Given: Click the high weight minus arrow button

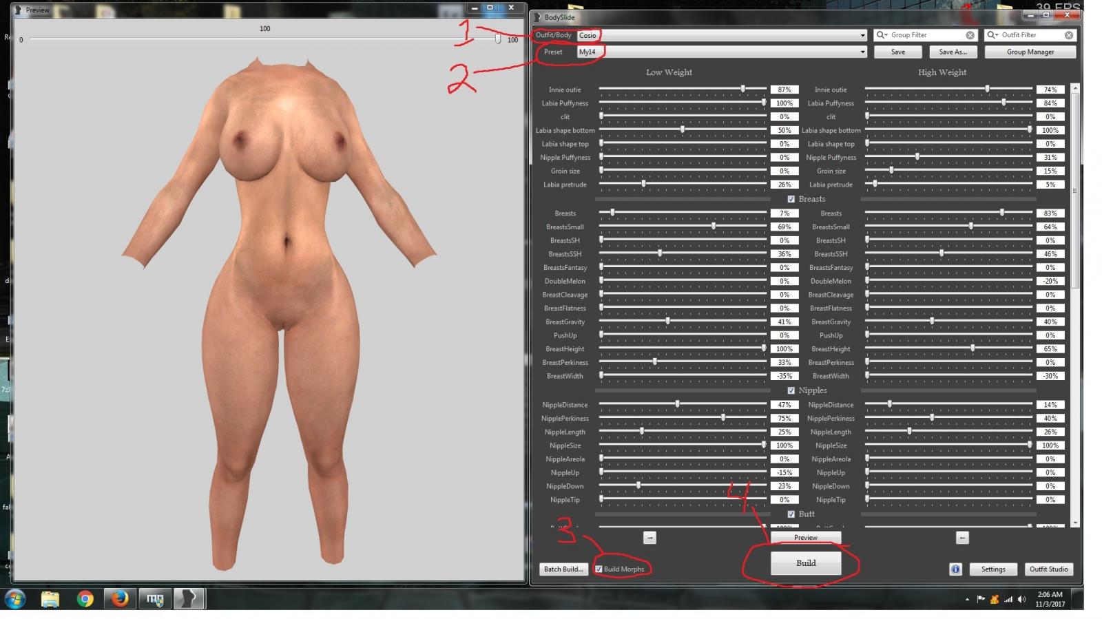Looking at the screenshot, I should click(962, 538).
